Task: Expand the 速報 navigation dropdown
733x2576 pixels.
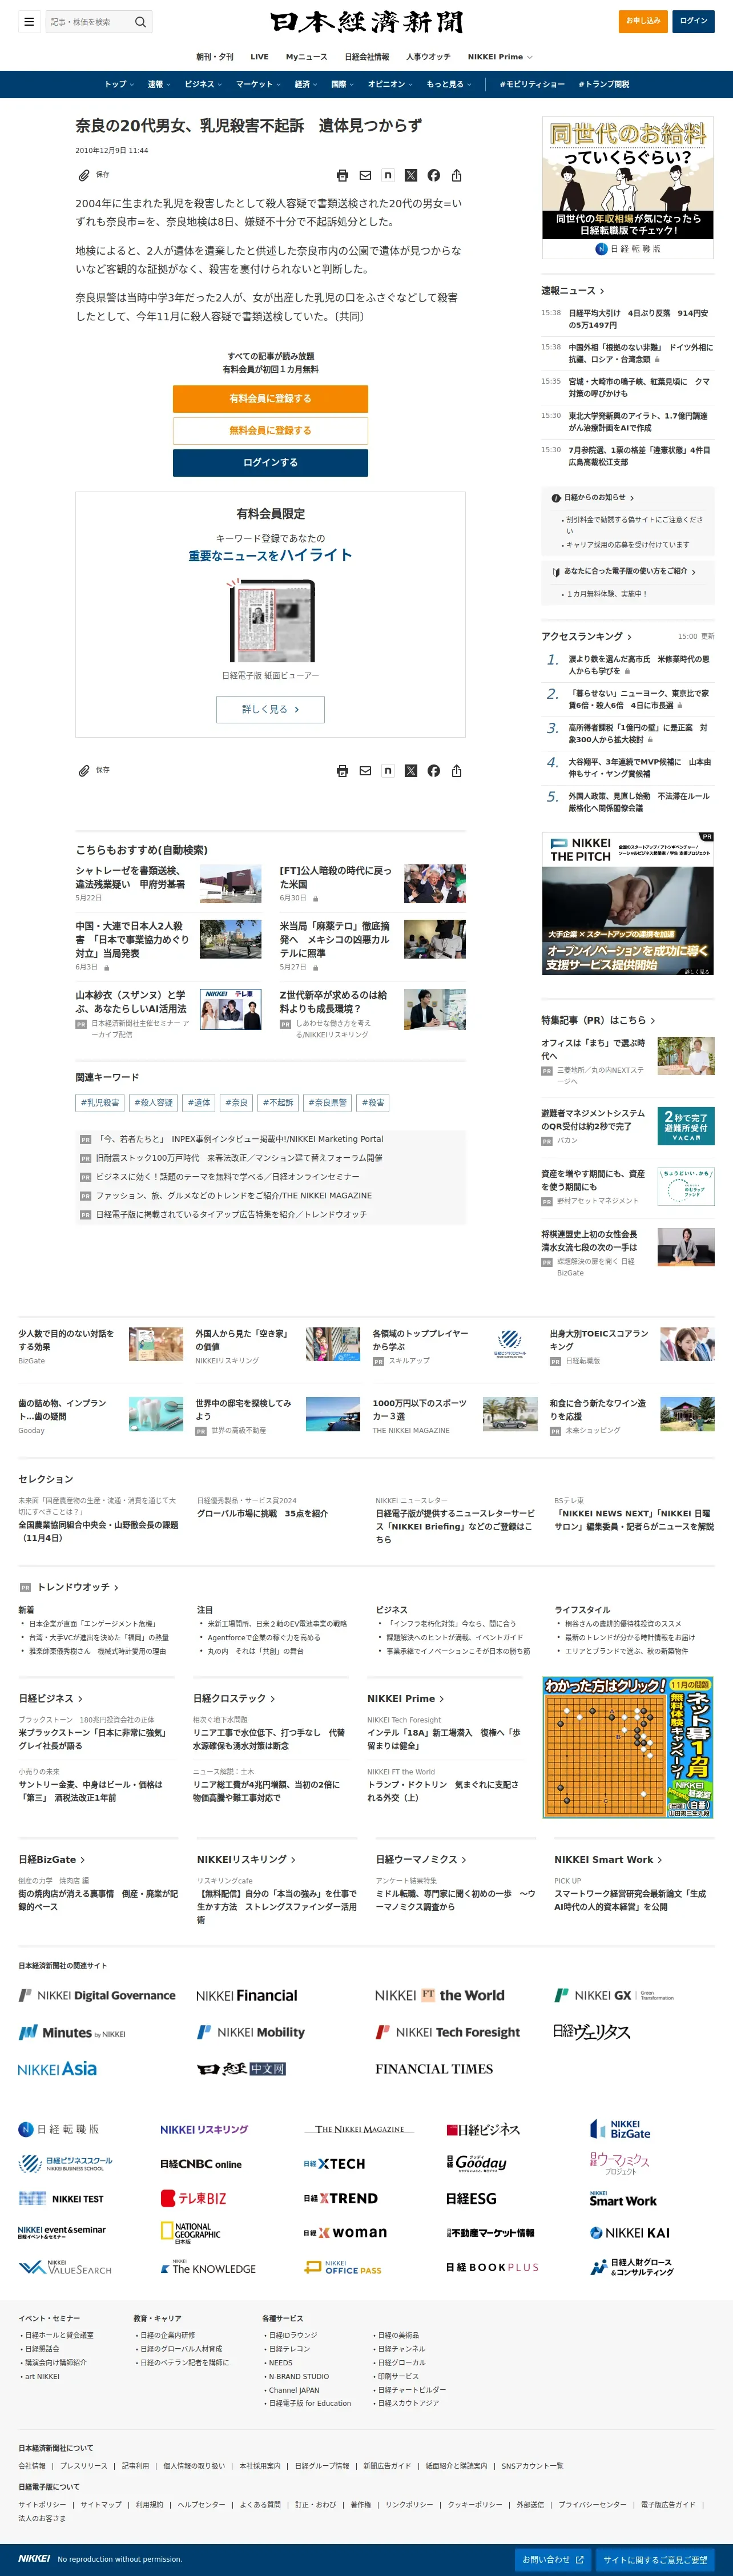Action: coord(159,84)
